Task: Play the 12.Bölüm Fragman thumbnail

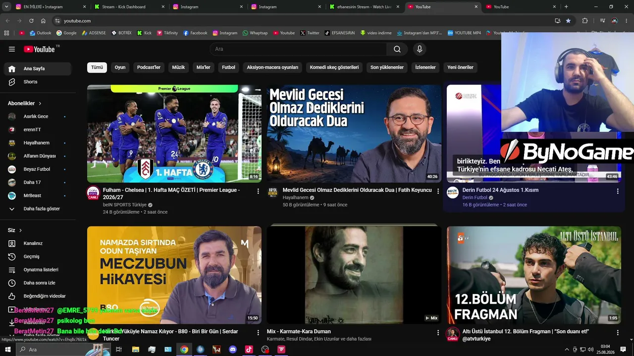Action: click(x=534, y=275)
